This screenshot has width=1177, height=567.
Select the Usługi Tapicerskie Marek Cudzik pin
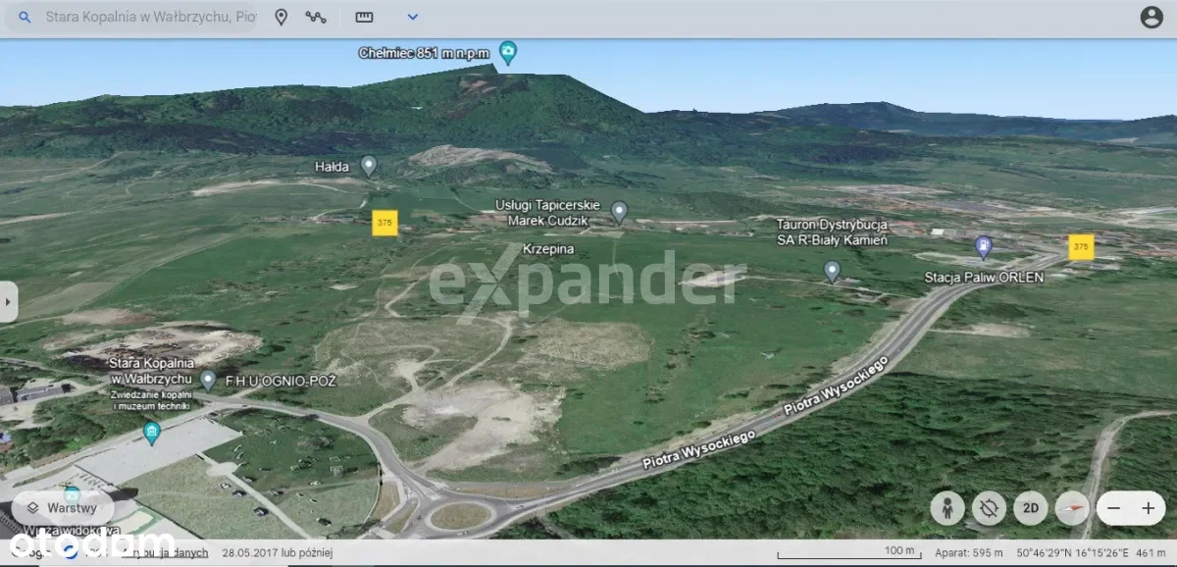pos(619,211)
